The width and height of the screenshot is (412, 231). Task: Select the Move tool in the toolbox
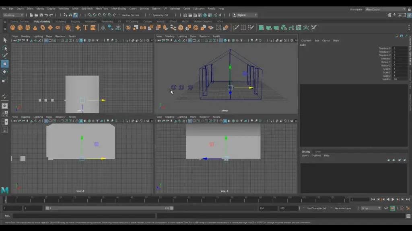click(5, 64)
